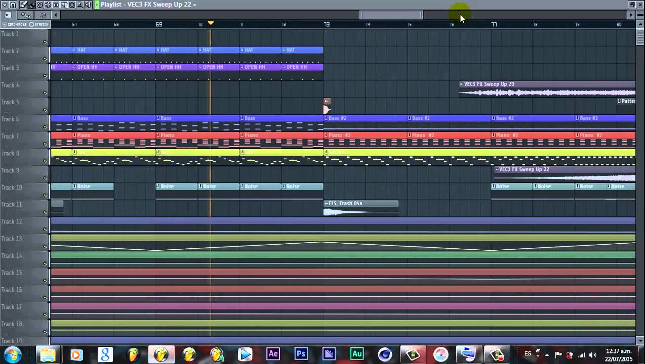Open Adobe Photoshop from taskbar

click(301, 354)
